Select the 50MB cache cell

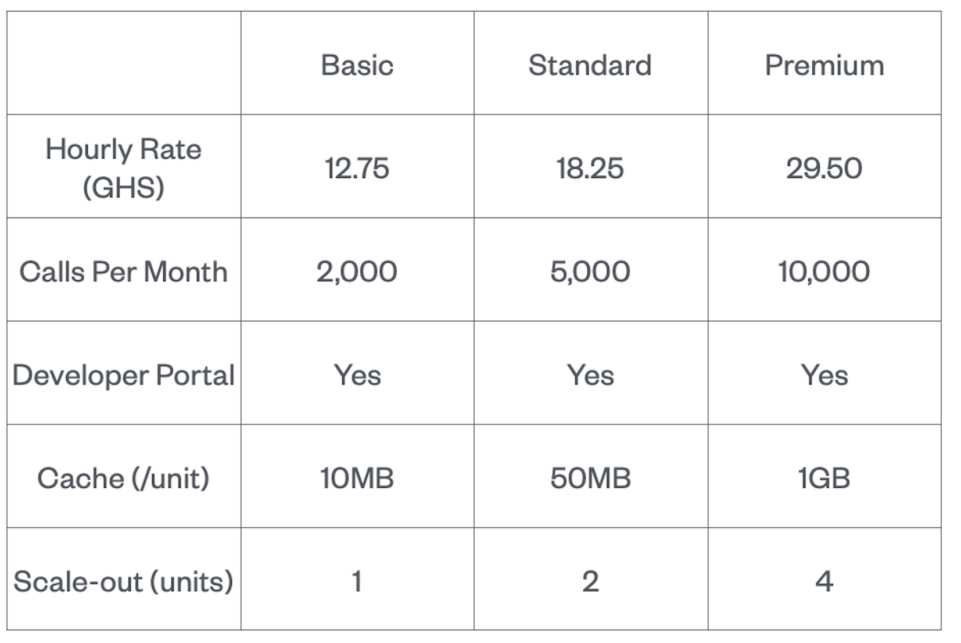(x=590, y=478)
